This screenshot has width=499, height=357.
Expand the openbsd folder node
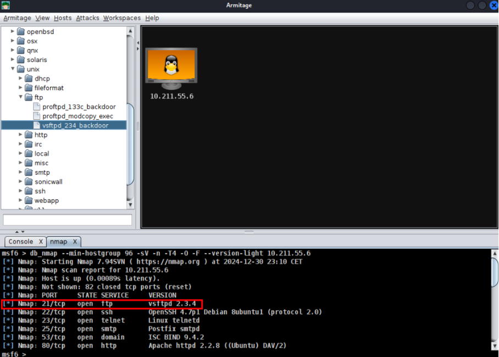[13, 31]
